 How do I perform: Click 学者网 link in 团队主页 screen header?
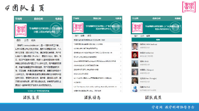pyautogui.click(x=18, y=19)
